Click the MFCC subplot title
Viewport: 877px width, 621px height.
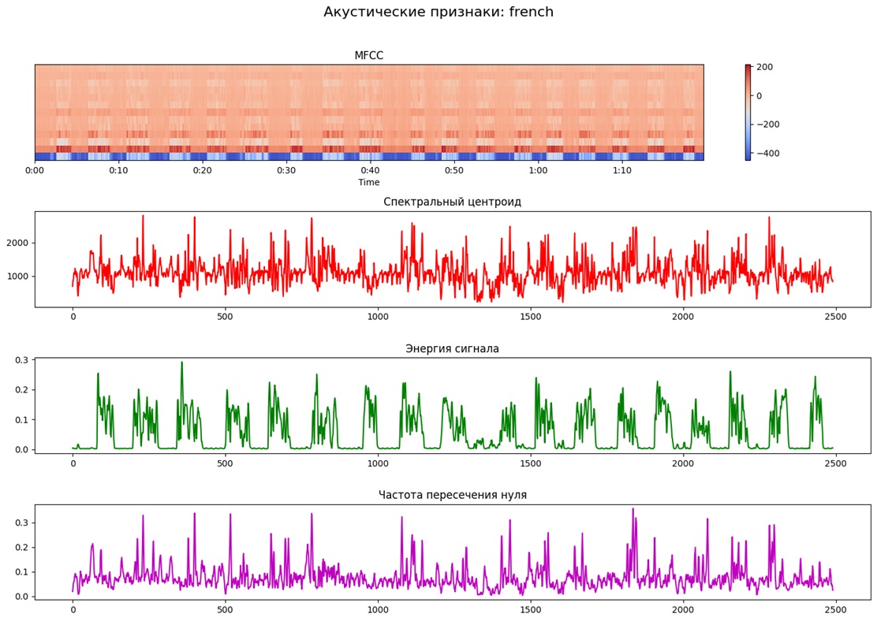point(368,56)
